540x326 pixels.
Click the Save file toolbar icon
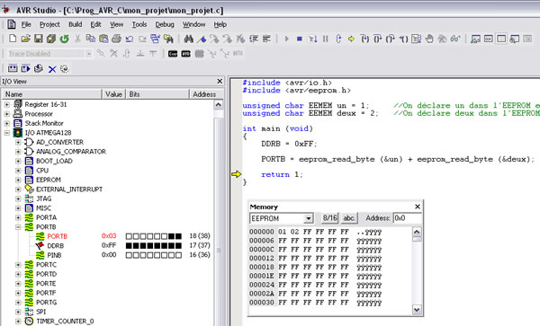(39, 39)
